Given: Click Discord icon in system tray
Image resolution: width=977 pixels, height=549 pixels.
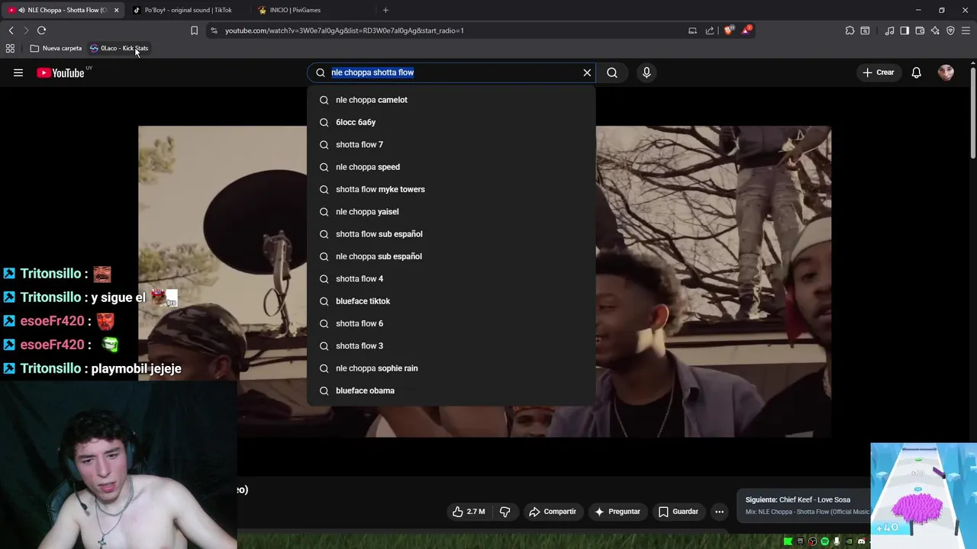Looking at the screenshot, I should [861, 541].
